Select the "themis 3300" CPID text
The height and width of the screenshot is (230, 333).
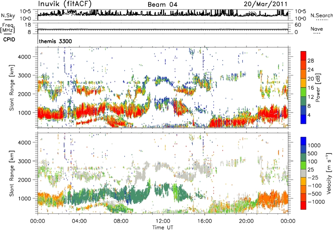55,41
